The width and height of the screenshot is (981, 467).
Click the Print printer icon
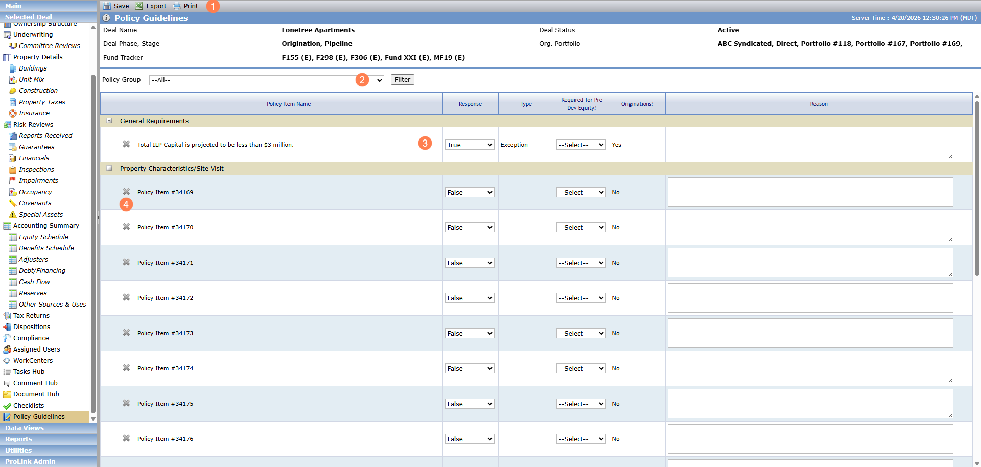[177, 6]
